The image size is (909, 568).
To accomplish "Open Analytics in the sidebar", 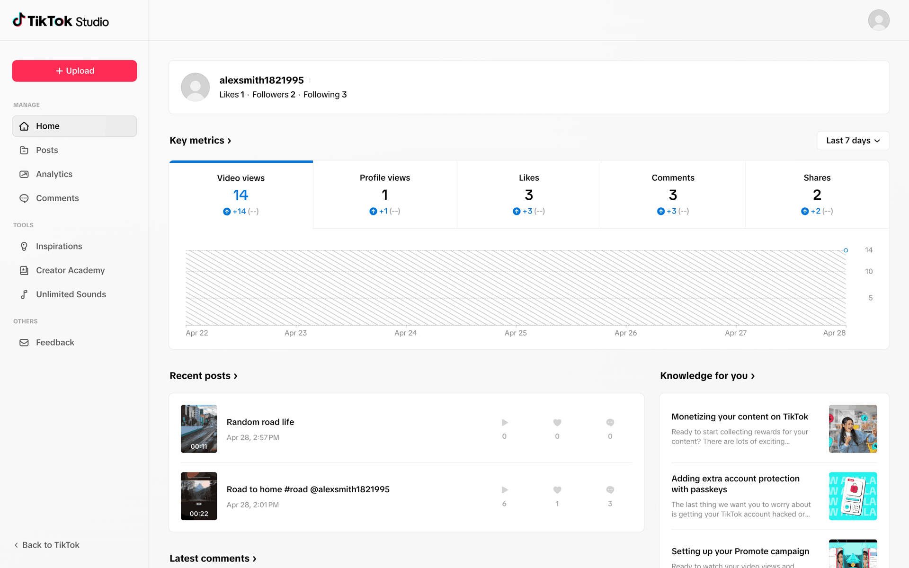I will click(74, 174).
